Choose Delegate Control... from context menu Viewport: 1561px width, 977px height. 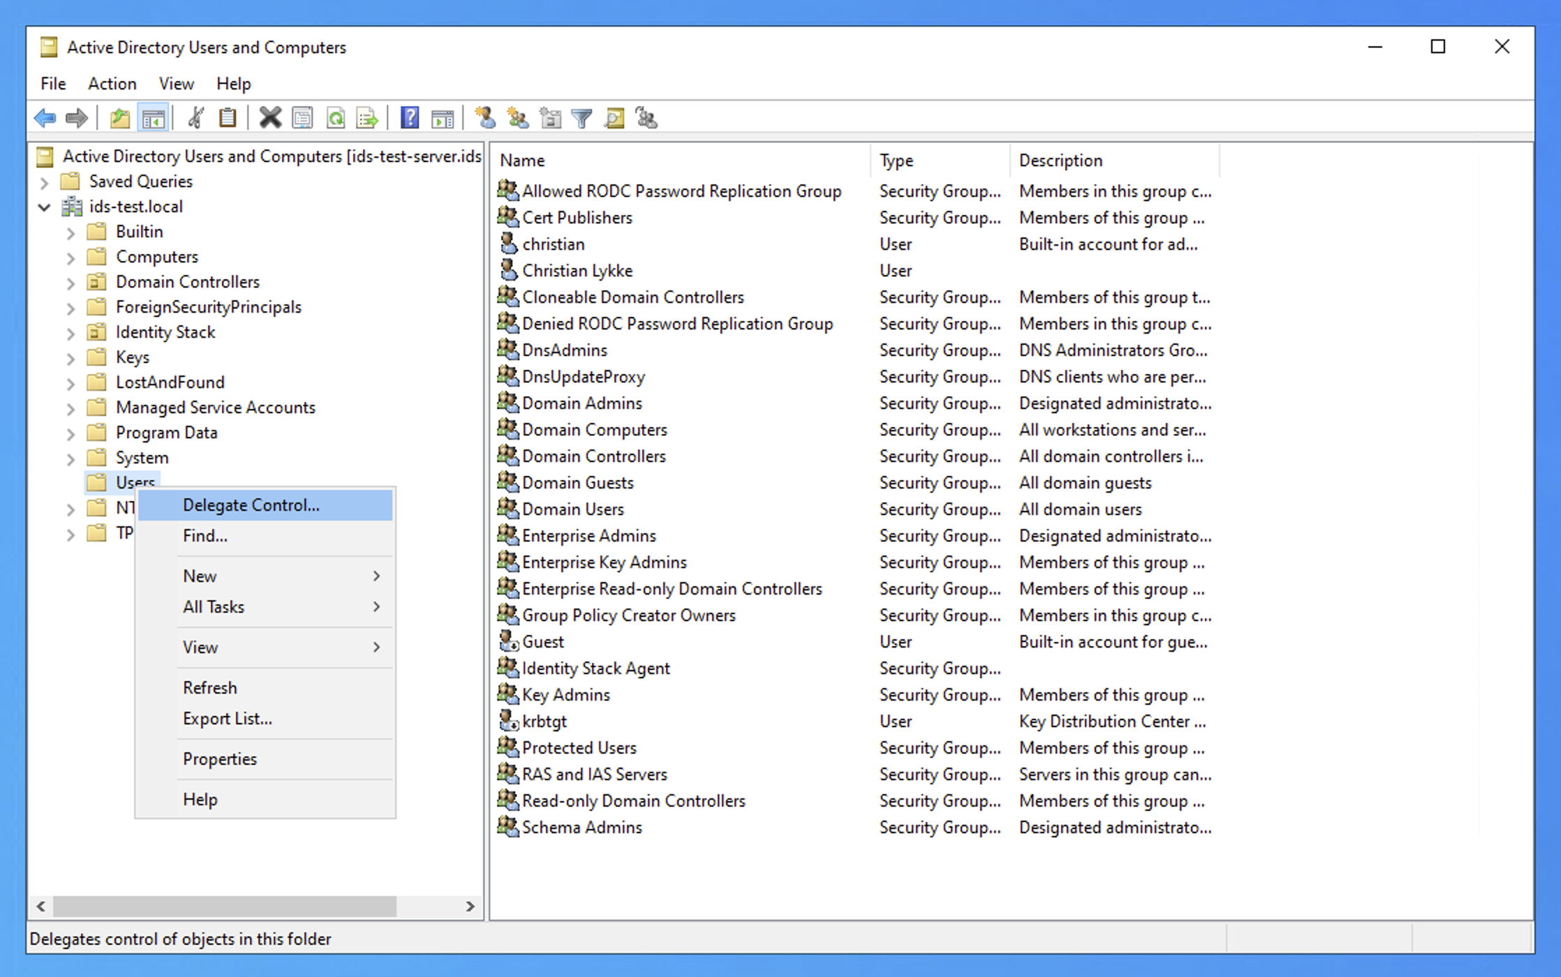pos(265,505)
